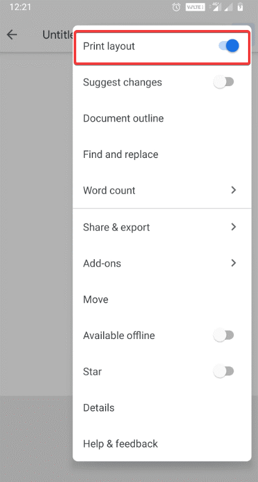Tap the back arrow icon
Screen dimensions: 258x482
point(12,35)
